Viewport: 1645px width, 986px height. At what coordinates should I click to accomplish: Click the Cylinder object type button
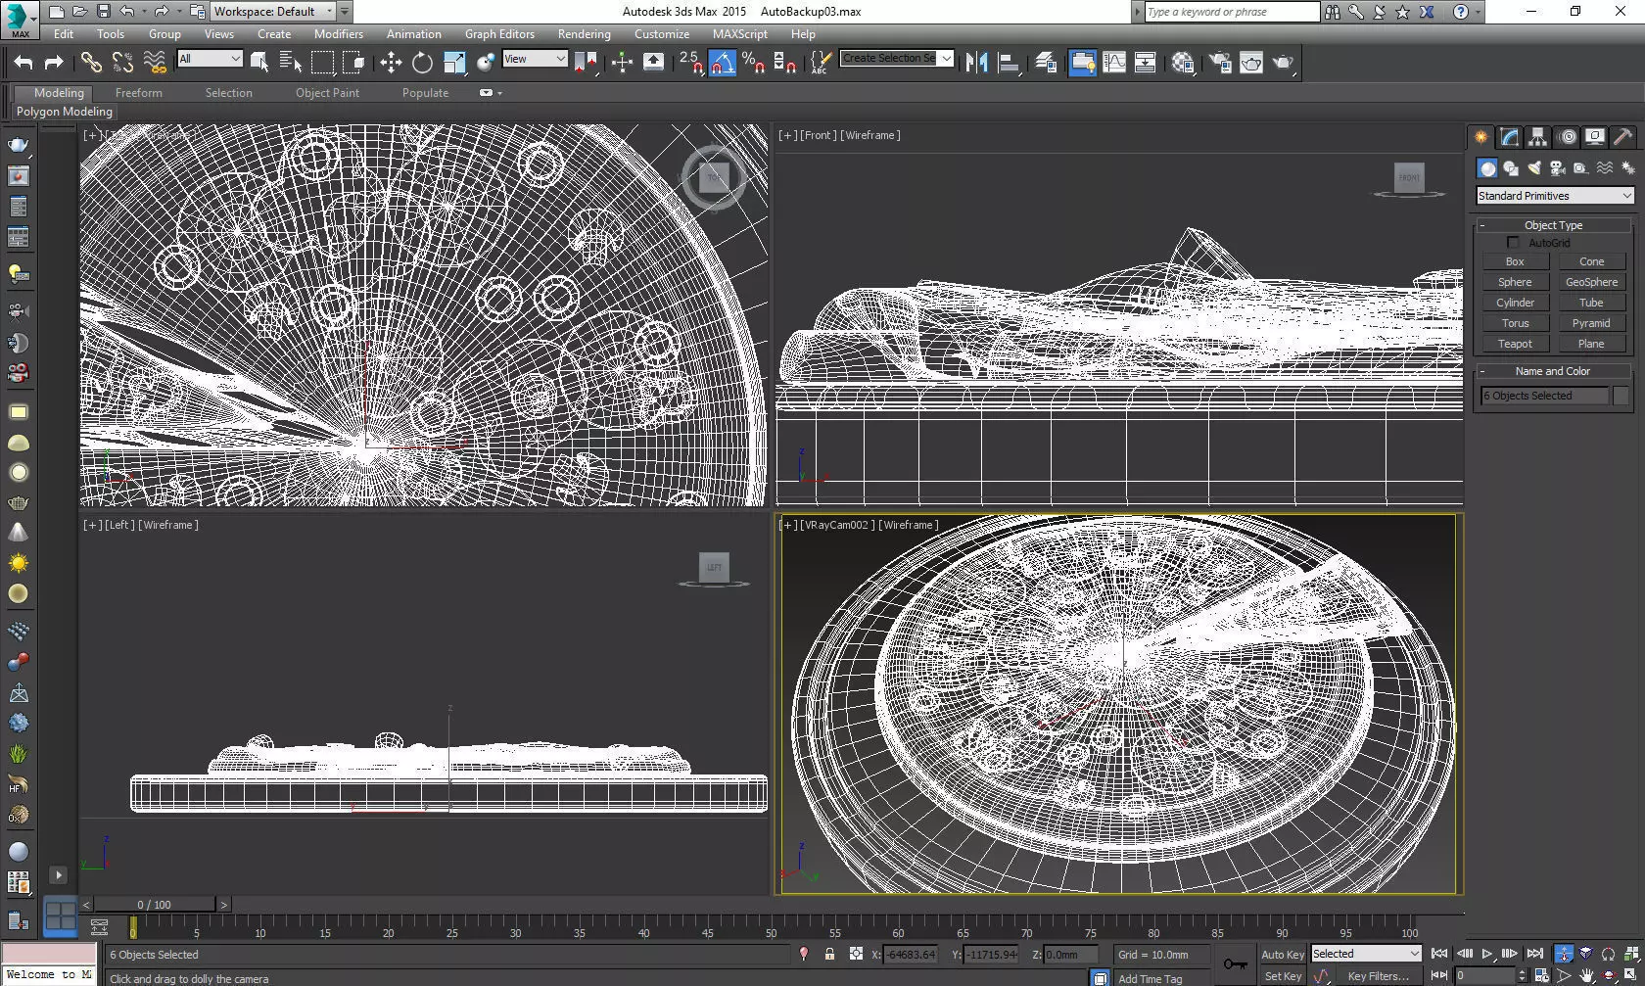click(1515, 303)
